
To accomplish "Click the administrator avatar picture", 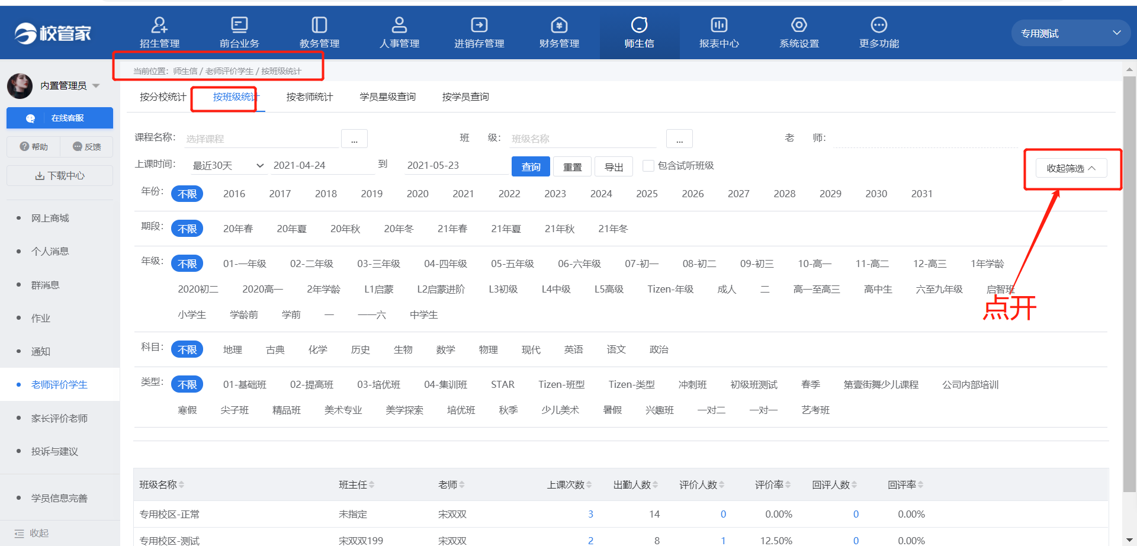I will [x=20, y=86].
